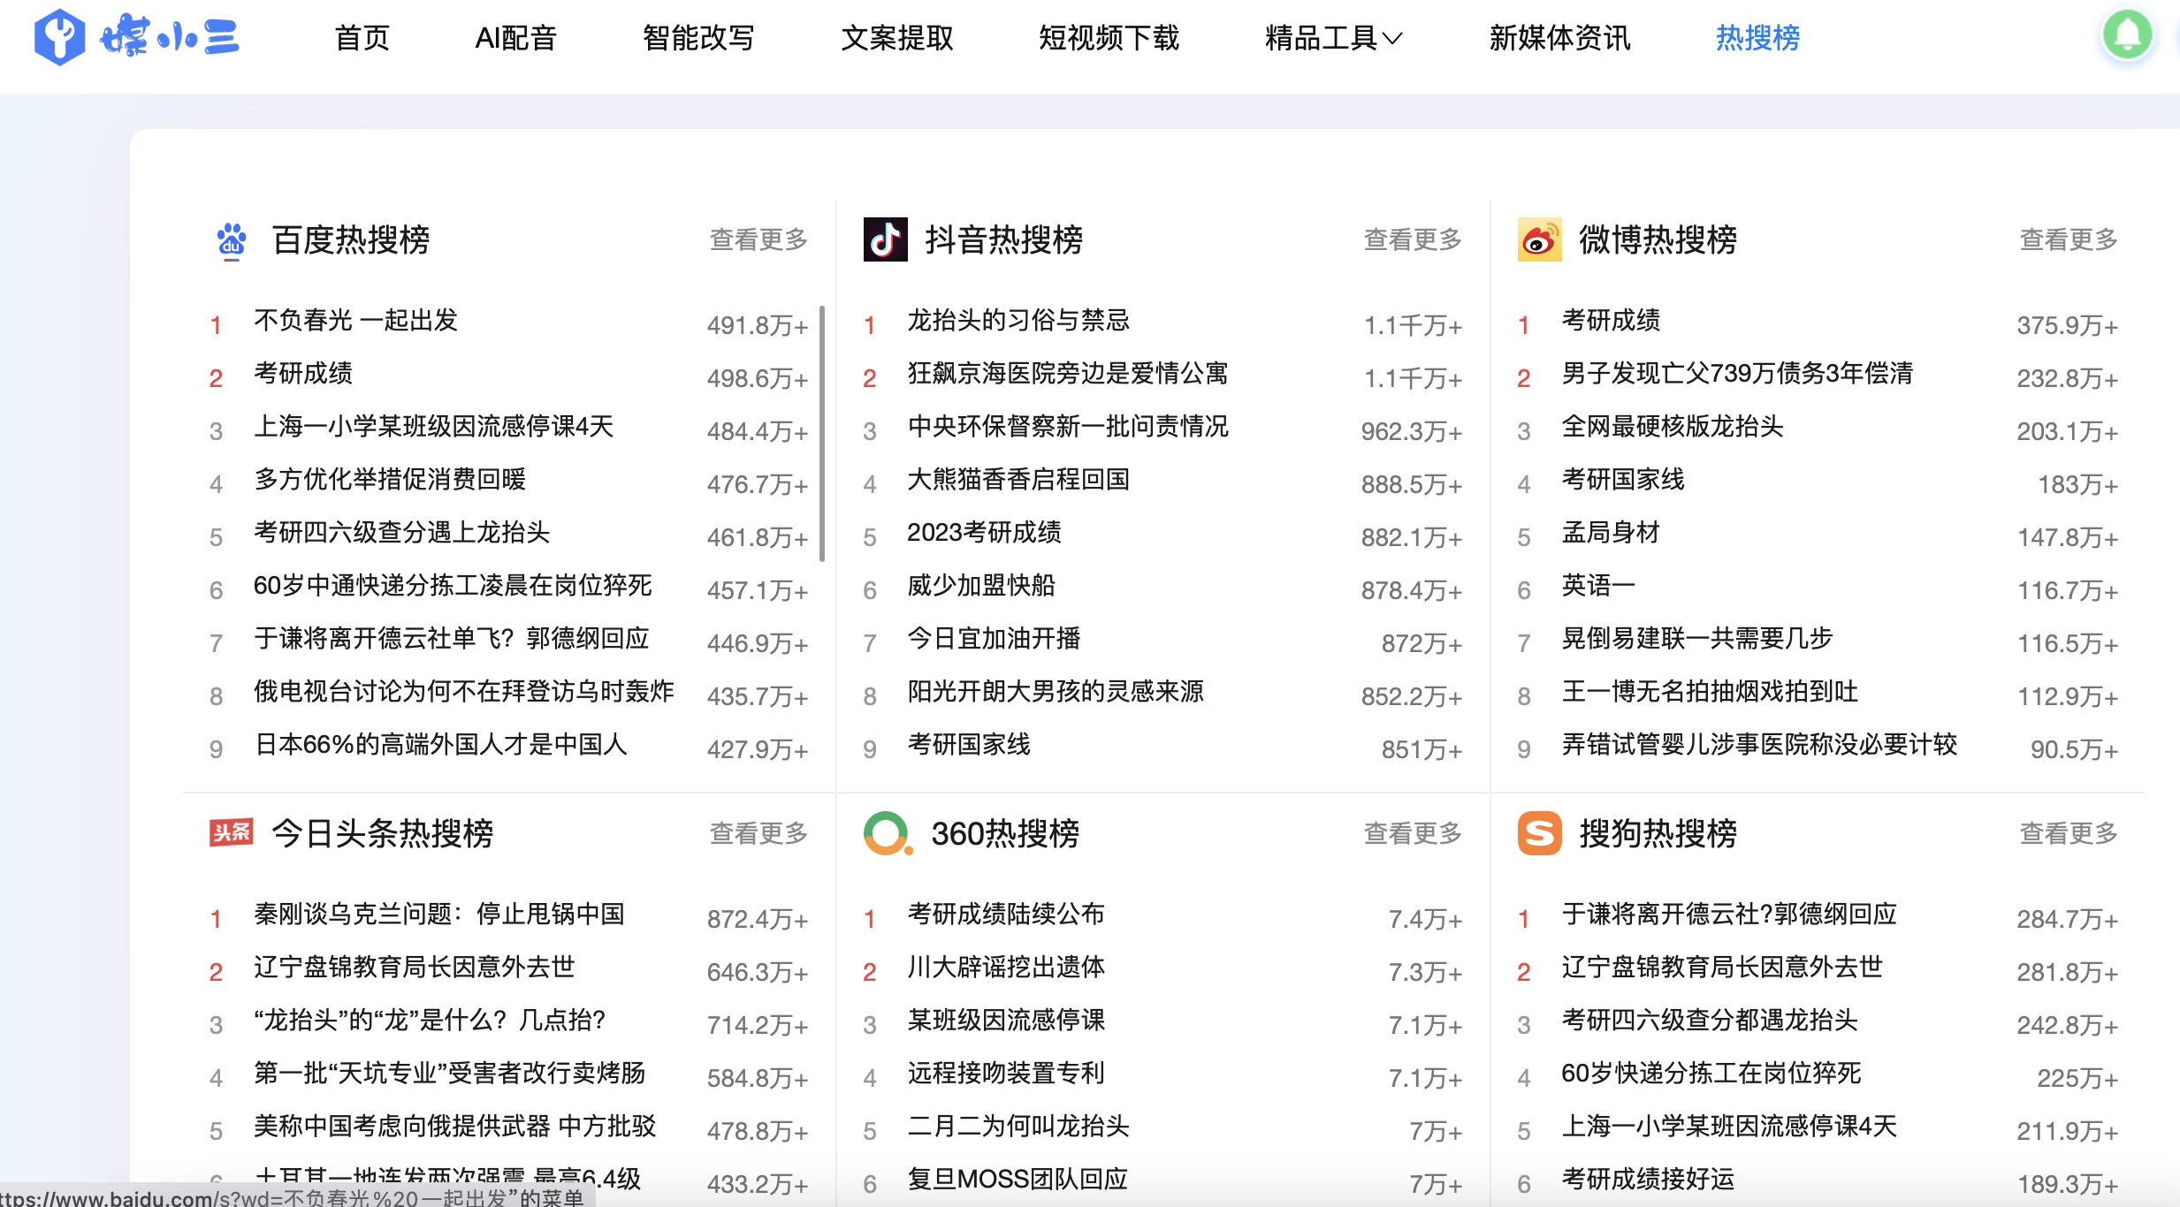Open the green notification bell icon

pyautogui.click(x=2127, y=35)
